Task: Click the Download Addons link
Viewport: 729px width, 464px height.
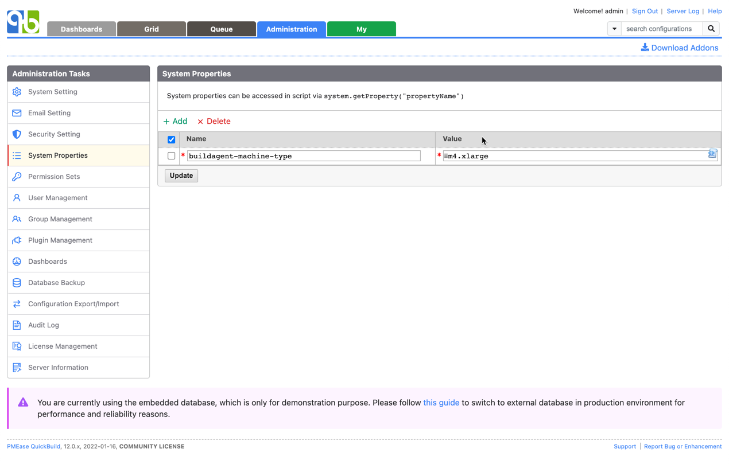Action: [x=680, y=48]
